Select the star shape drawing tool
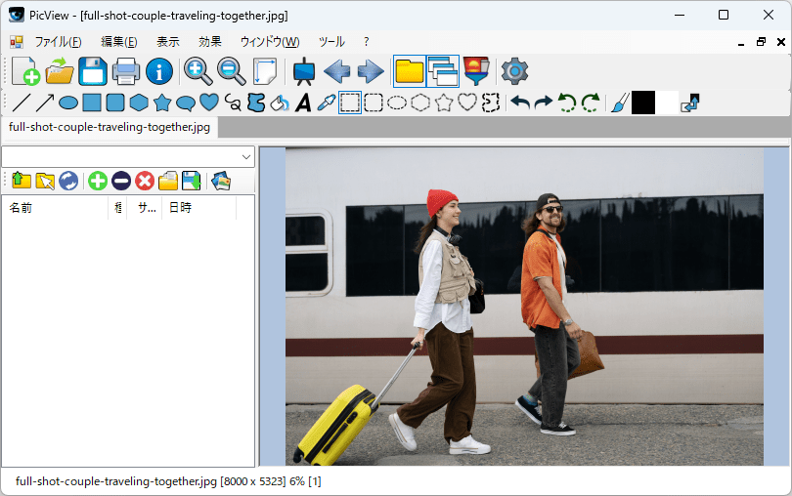The image size is (792, 496). pyautogui.click(x=162, y=103)
